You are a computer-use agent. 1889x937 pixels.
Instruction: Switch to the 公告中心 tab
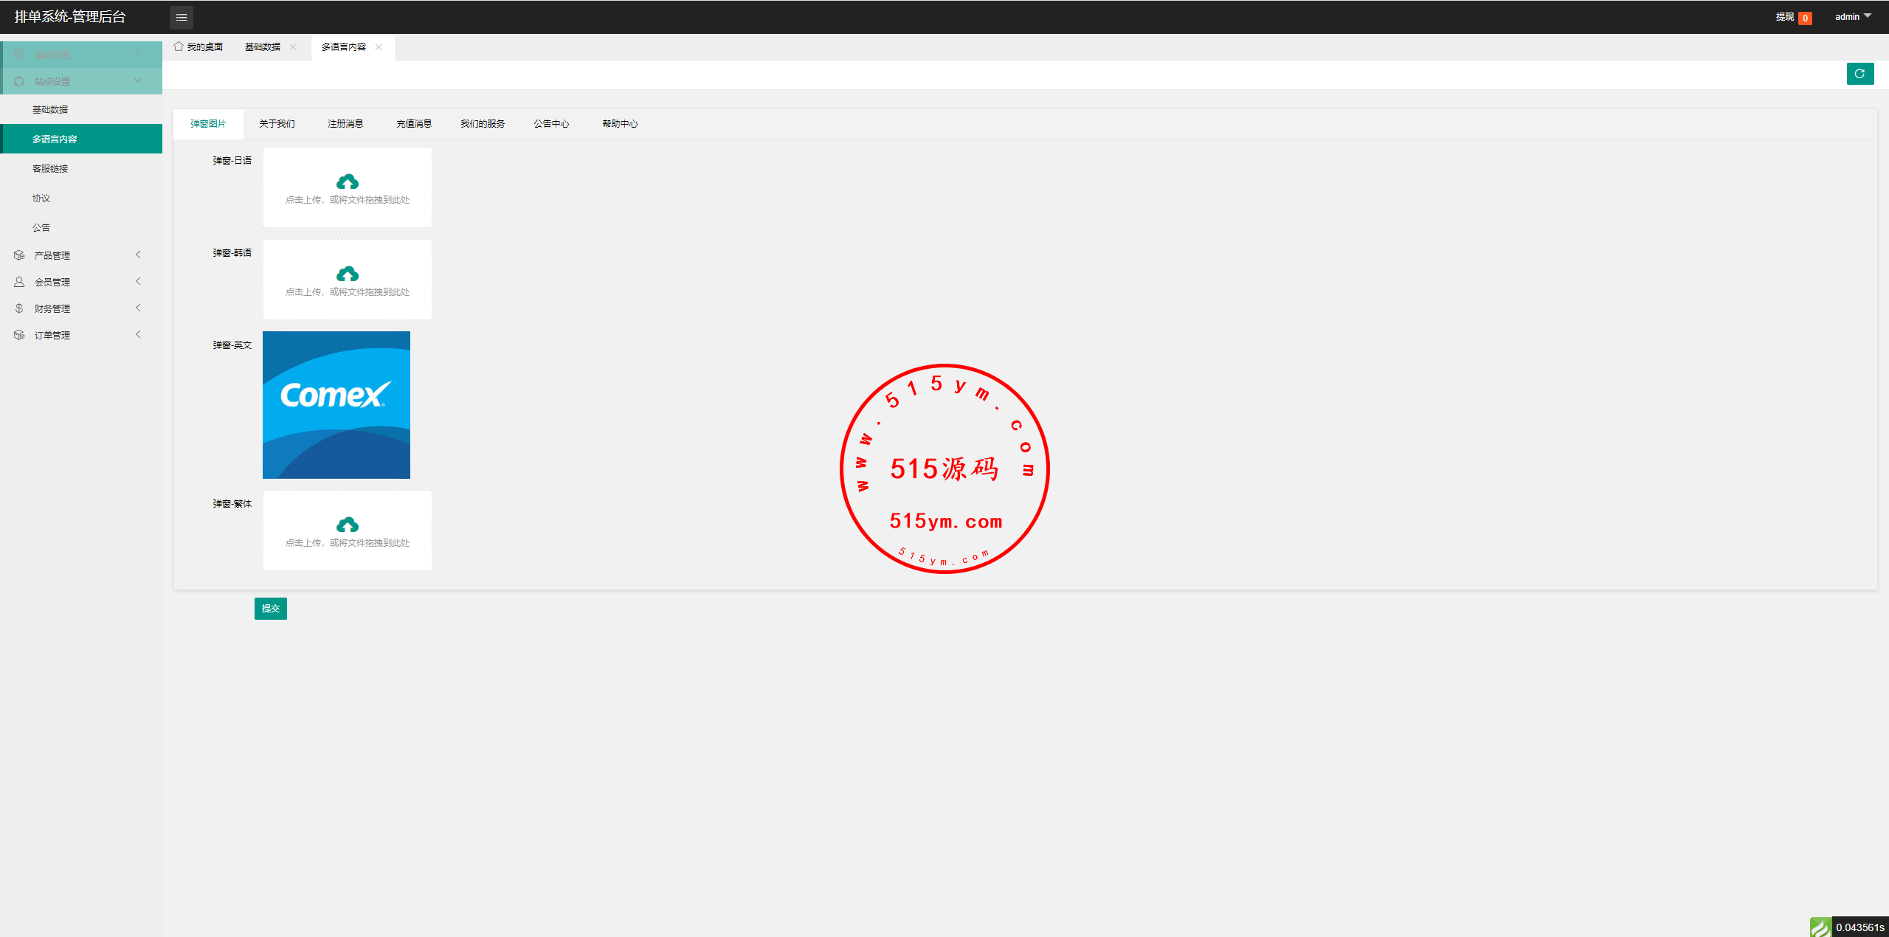(551, 124)
